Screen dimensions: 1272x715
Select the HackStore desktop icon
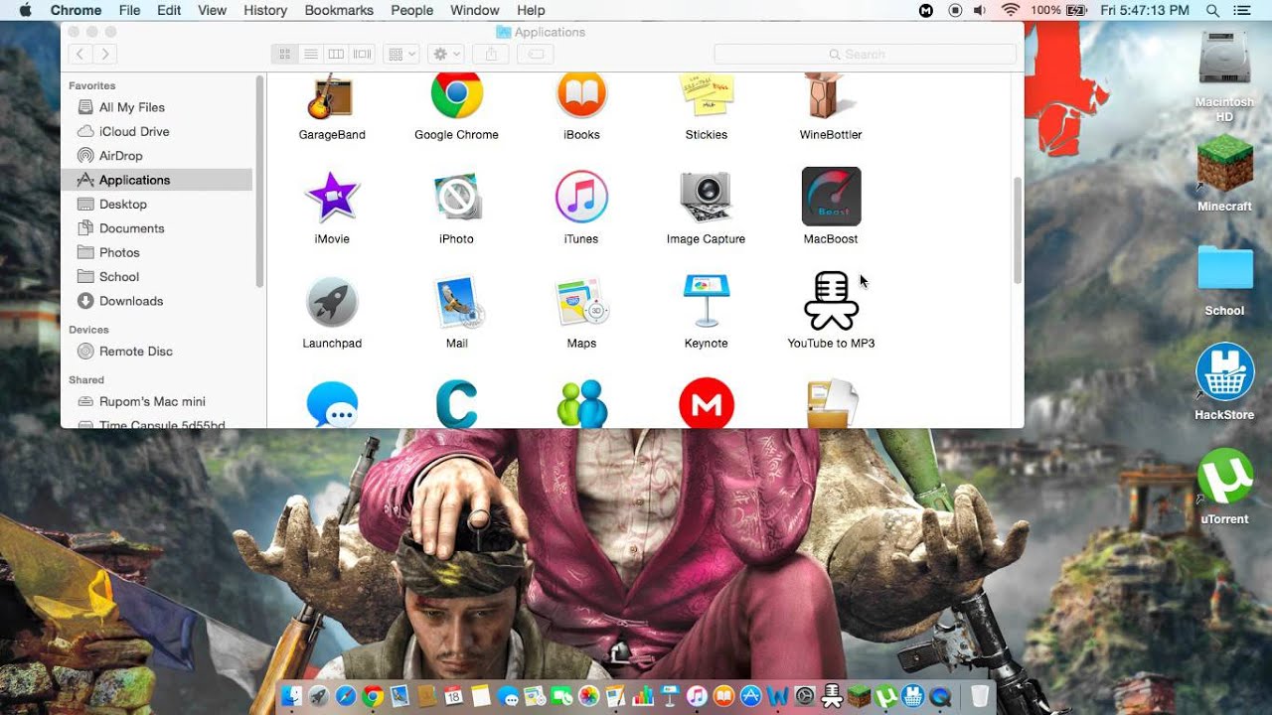[x=1224, y=372]
